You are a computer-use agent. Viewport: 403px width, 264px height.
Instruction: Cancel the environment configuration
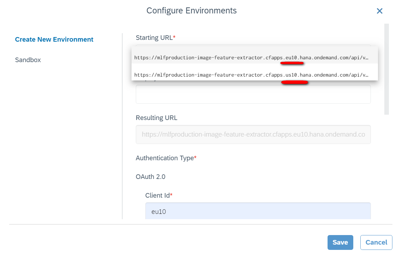point(376,242)
